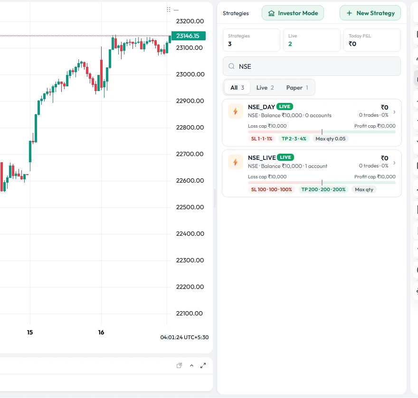Select the Today P&L summary card
This screenshot has height=398, width=418.
(x=372, y=40)
